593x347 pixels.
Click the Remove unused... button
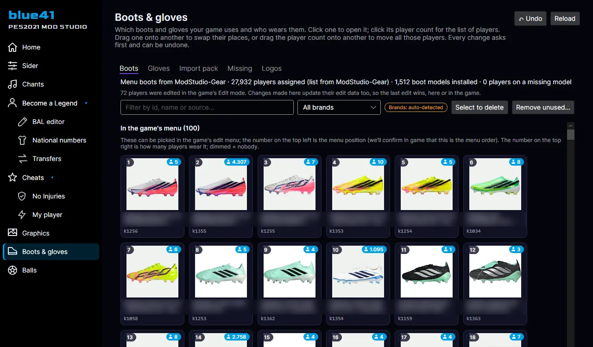(543, 107)
